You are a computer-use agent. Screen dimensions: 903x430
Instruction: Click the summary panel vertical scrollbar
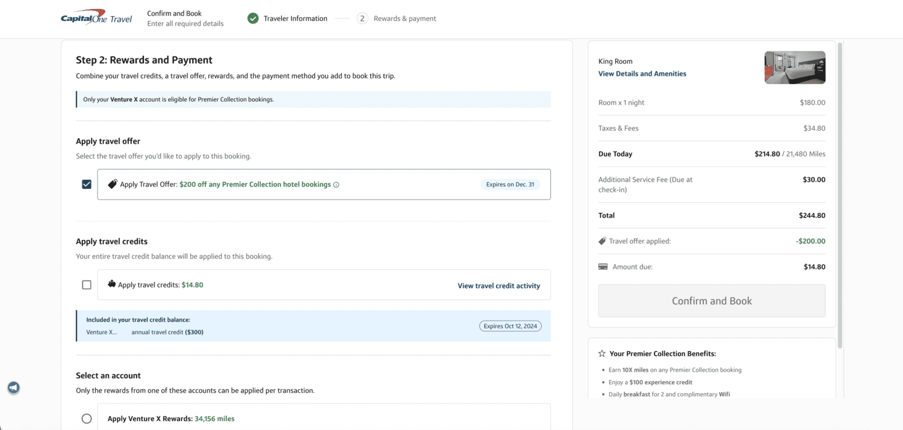click(840, 192)
